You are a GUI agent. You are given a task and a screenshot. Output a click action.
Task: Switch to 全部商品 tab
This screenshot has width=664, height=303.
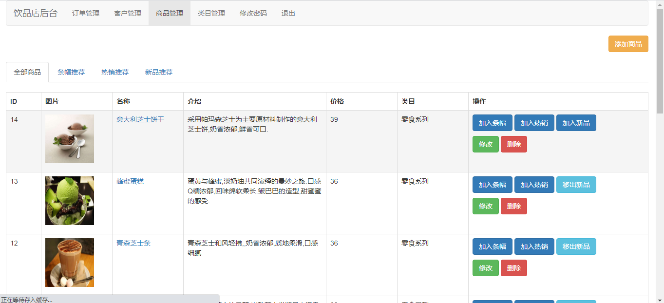tap(27, 72)
